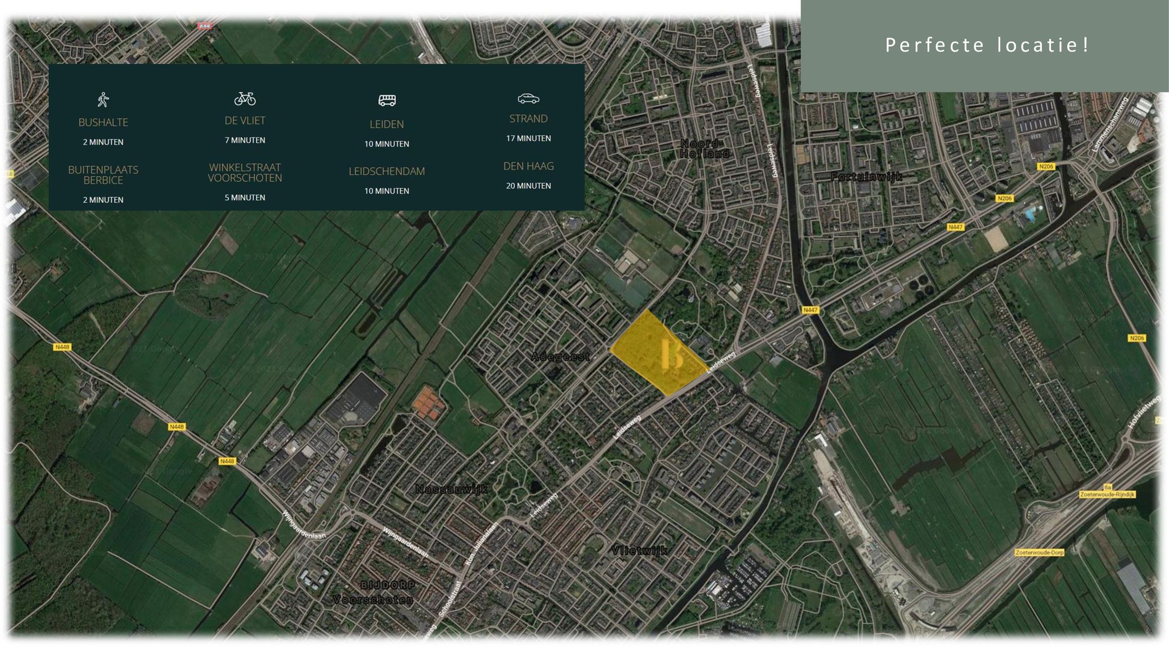
Task: Click the Buitenplaats Berbice label
Action: [x=103, y=175]
